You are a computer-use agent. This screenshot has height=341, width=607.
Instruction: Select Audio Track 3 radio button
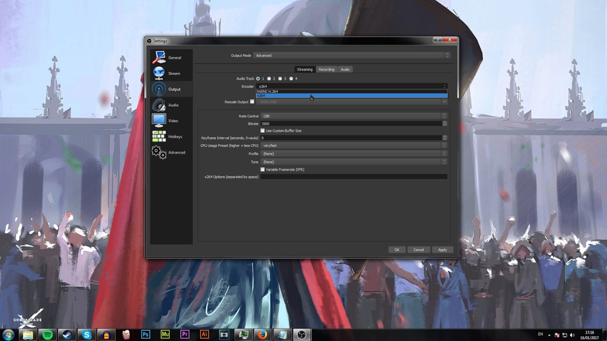click(x=280, y=79)
